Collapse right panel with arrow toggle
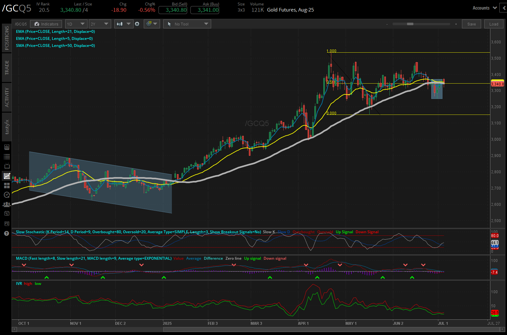 [x=504, y=8]
